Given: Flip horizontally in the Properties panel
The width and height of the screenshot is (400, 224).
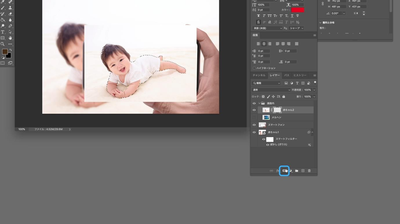Looking at the screenshot, I should [x=356, y=13].
